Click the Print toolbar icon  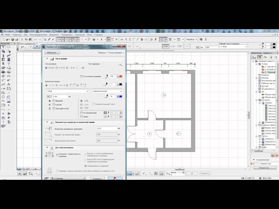[x=17, y=40]
